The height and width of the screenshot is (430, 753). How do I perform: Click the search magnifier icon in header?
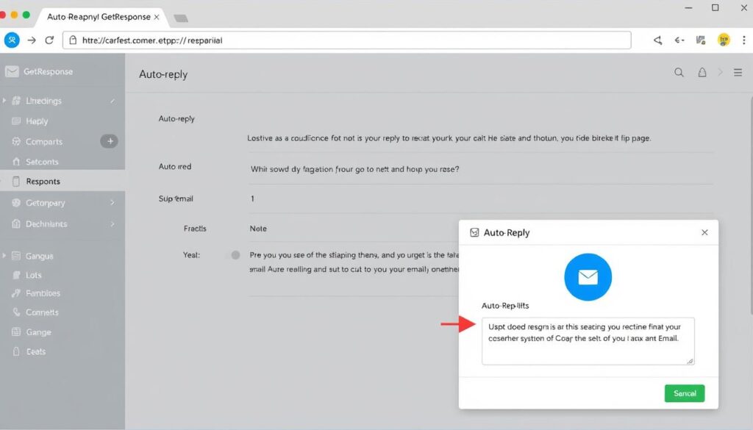[679, 73]
